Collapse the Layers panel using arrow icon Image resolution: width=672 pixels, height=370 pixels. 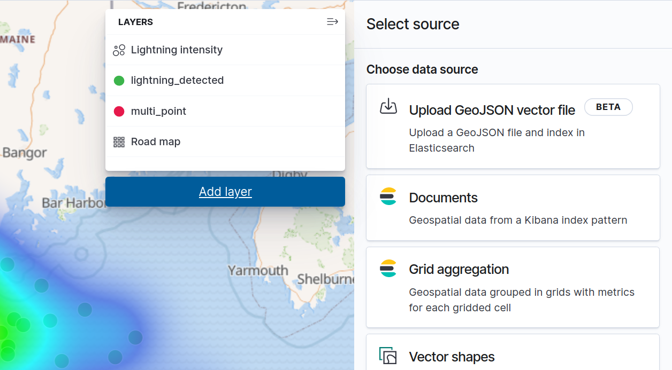pyautogui.click(x=332, y=22)
